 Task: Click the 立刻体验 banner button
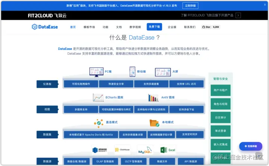pyautogui.click(x=190, y=6)
